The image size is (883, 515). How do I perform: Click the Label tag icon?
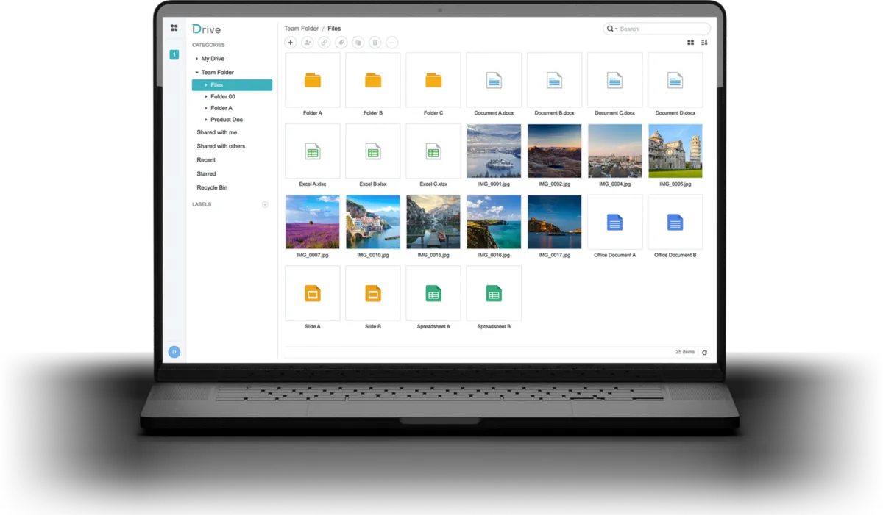pos(341,43)
